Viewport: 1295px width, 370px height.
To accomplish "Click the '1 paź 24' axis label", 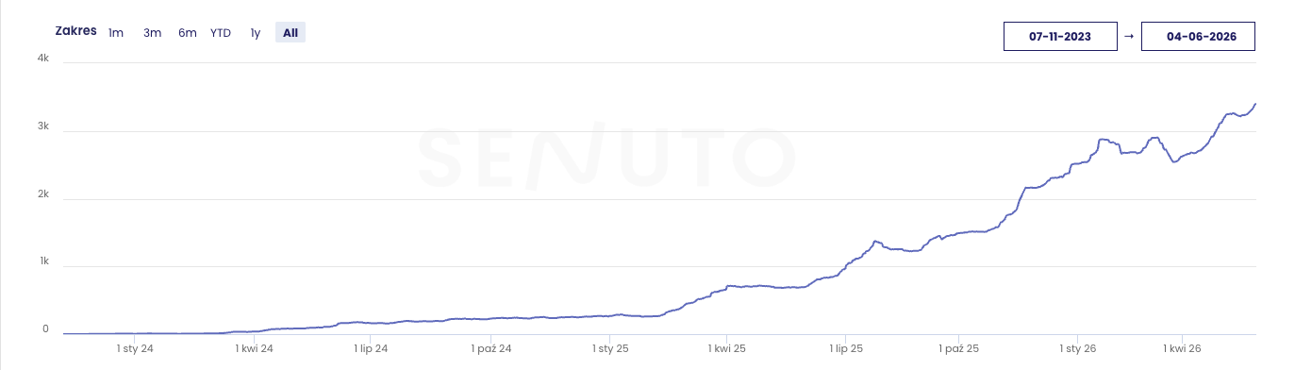I will [x=491, y=348].
